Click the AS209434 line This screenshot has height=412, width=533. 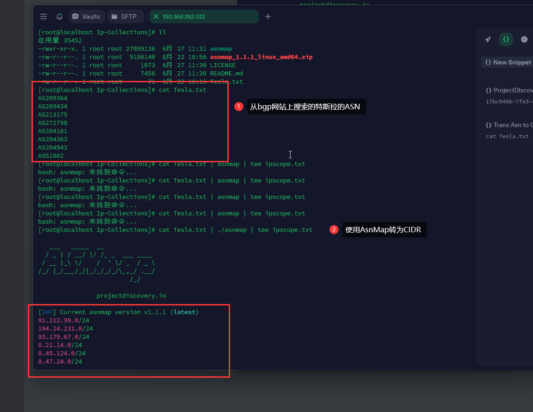tap(53, 106)
